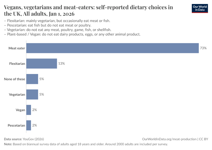Screen dimensions: 212x150
Task: Click the None of these bar
Action: click(x=32, y=79)
